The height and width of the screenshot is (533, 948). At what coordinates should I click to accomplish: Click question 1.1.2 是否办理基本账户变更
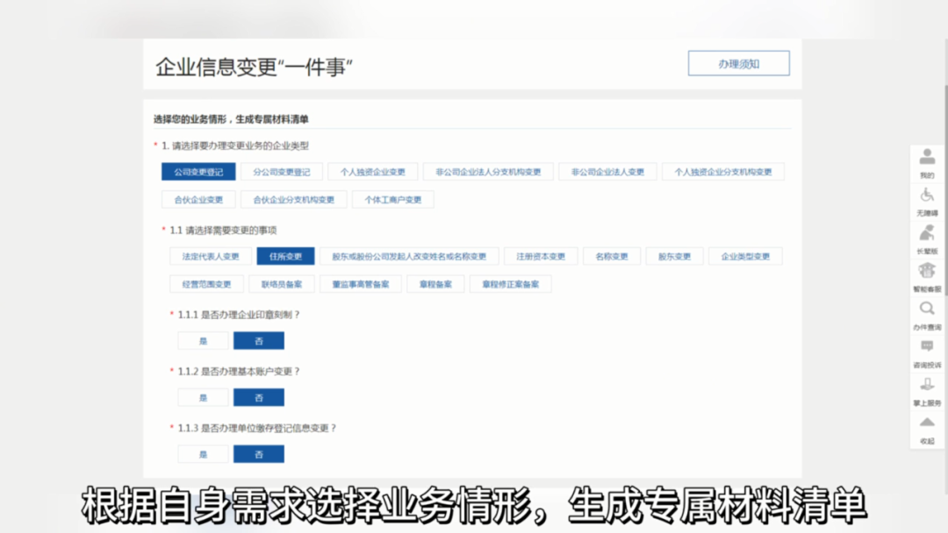tap(239, 371)
